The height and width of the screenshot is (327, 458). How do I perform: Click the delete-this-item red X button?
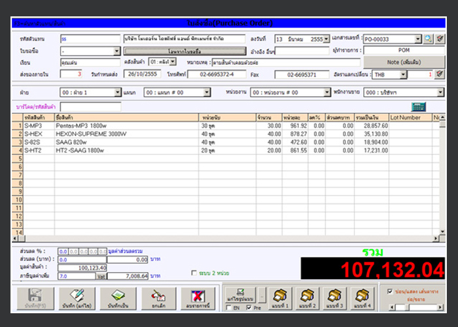[198, 298]
